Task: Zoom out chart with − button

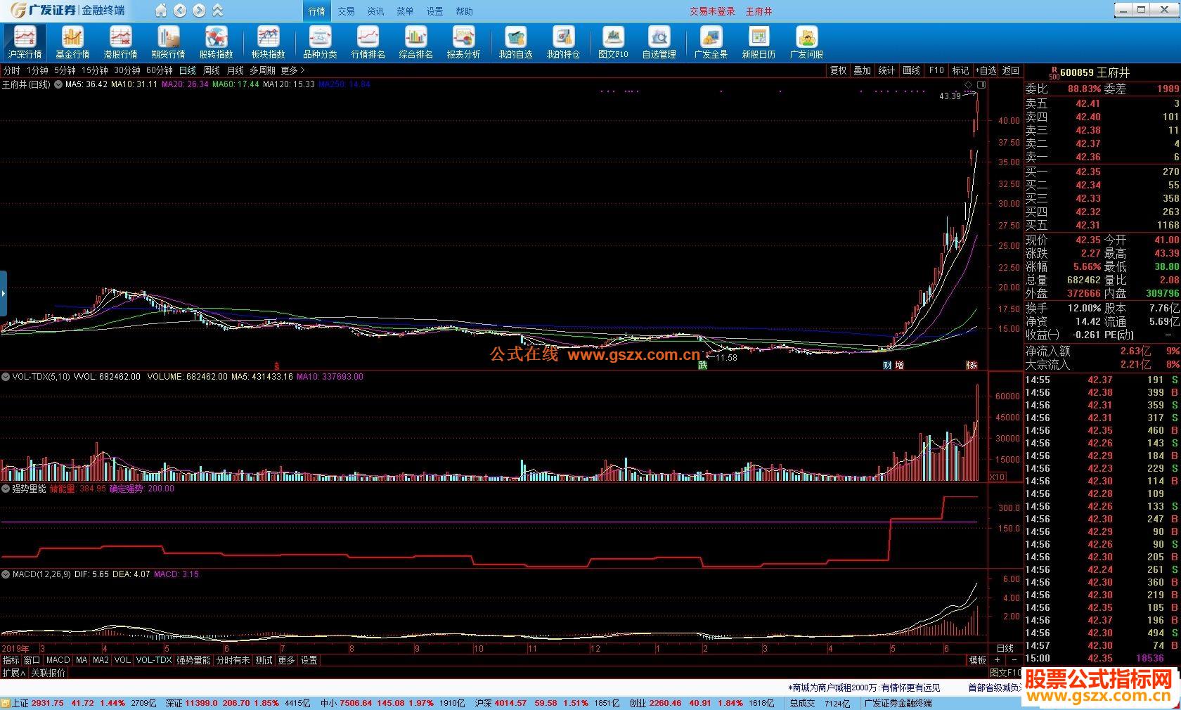Action: tap(1014, 660)
